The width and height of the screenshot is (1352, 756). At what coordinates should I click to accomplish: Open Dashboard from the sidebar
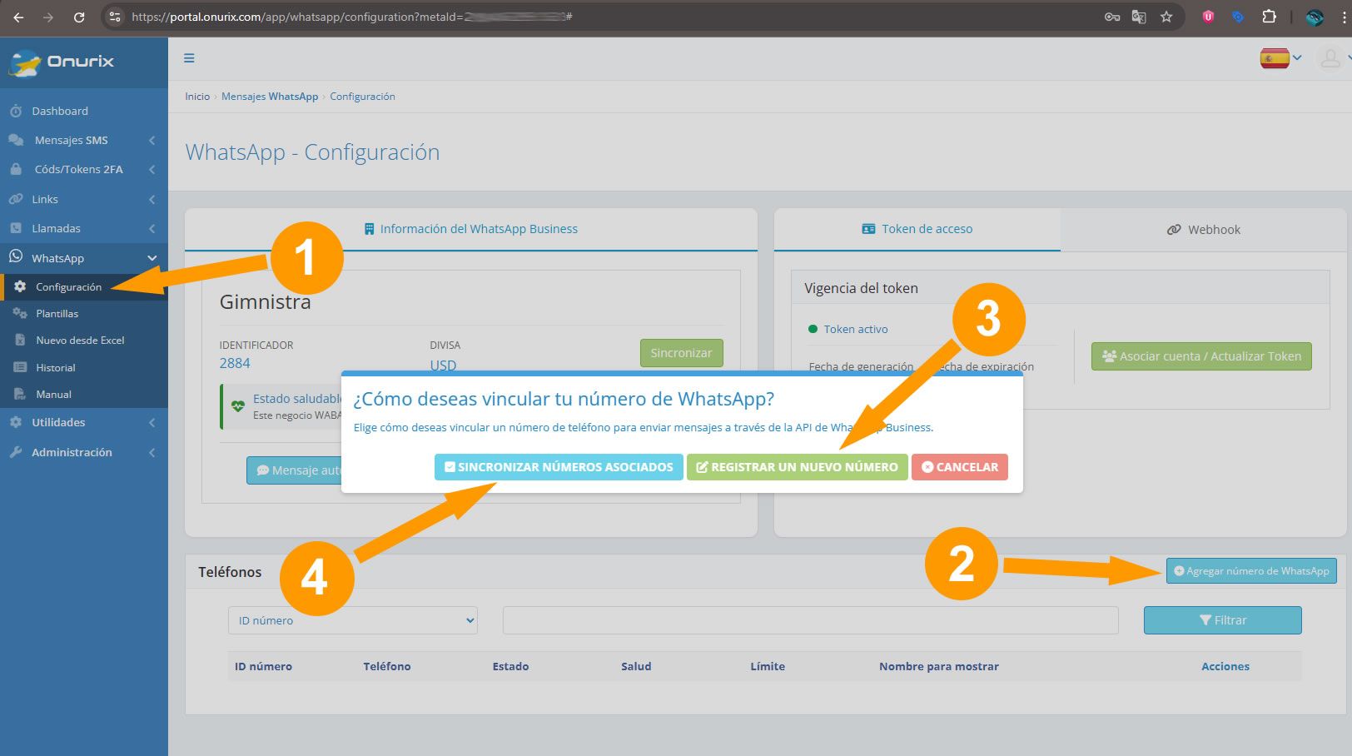pyautogui.click(x=59, y=111)
